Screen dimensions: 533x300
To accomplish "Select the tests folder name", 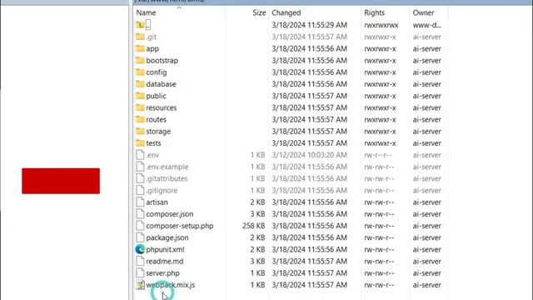I will [x=153, y=143].
